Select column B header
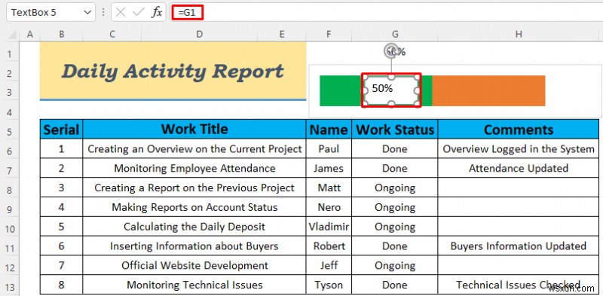The width and height of the screenshot is (603, 296). tap(61, 35)
